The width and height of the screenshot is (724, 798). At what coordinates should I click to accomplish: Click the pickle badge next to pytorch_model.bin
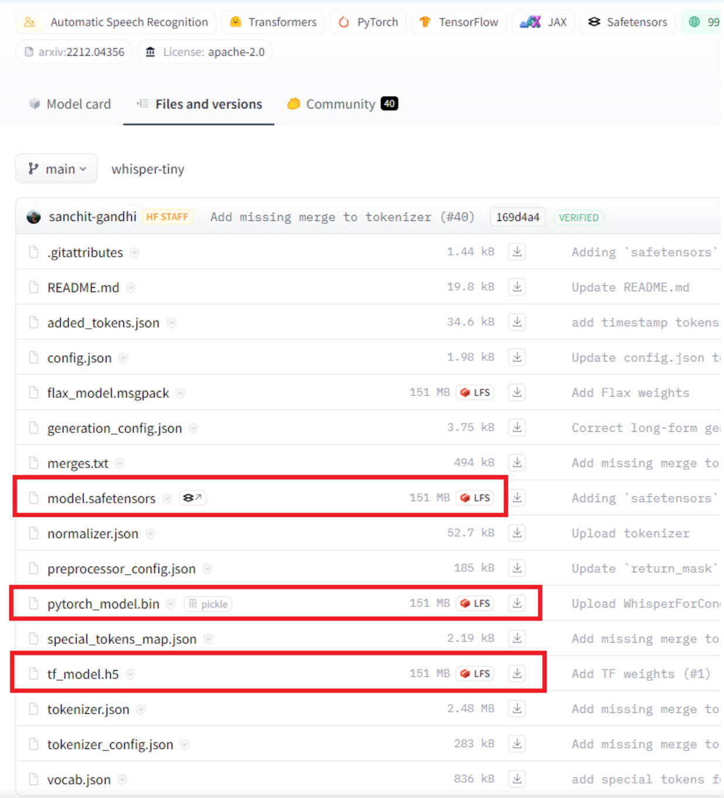(208, 604)
